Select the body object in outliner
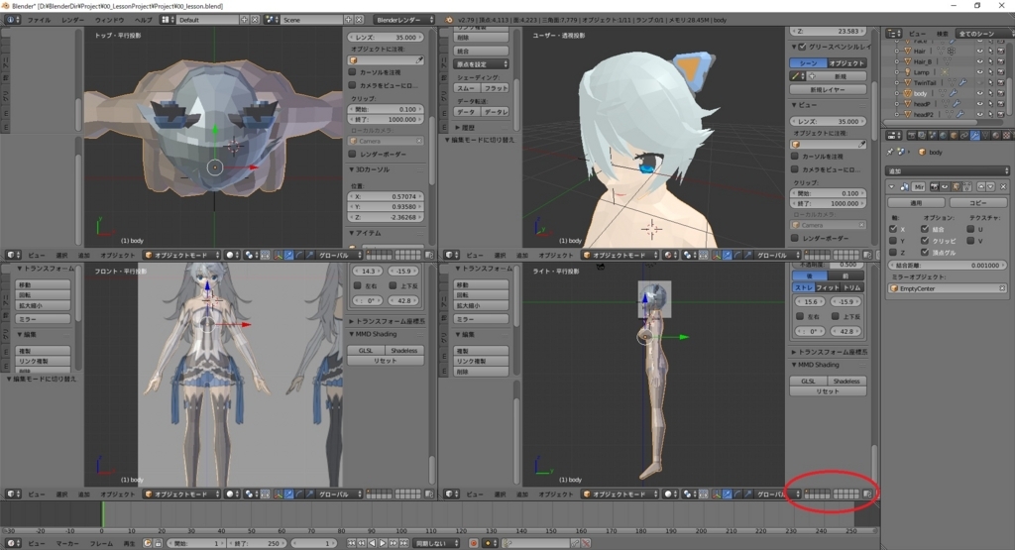This screenshot has width=1015, height=550. pos(921,94)
